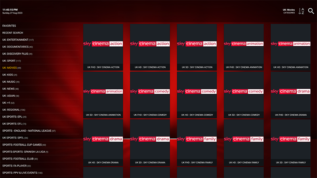Click the search magnifier icon
The width and height of the screenshot is (317, 178).
tap(311, 11)
